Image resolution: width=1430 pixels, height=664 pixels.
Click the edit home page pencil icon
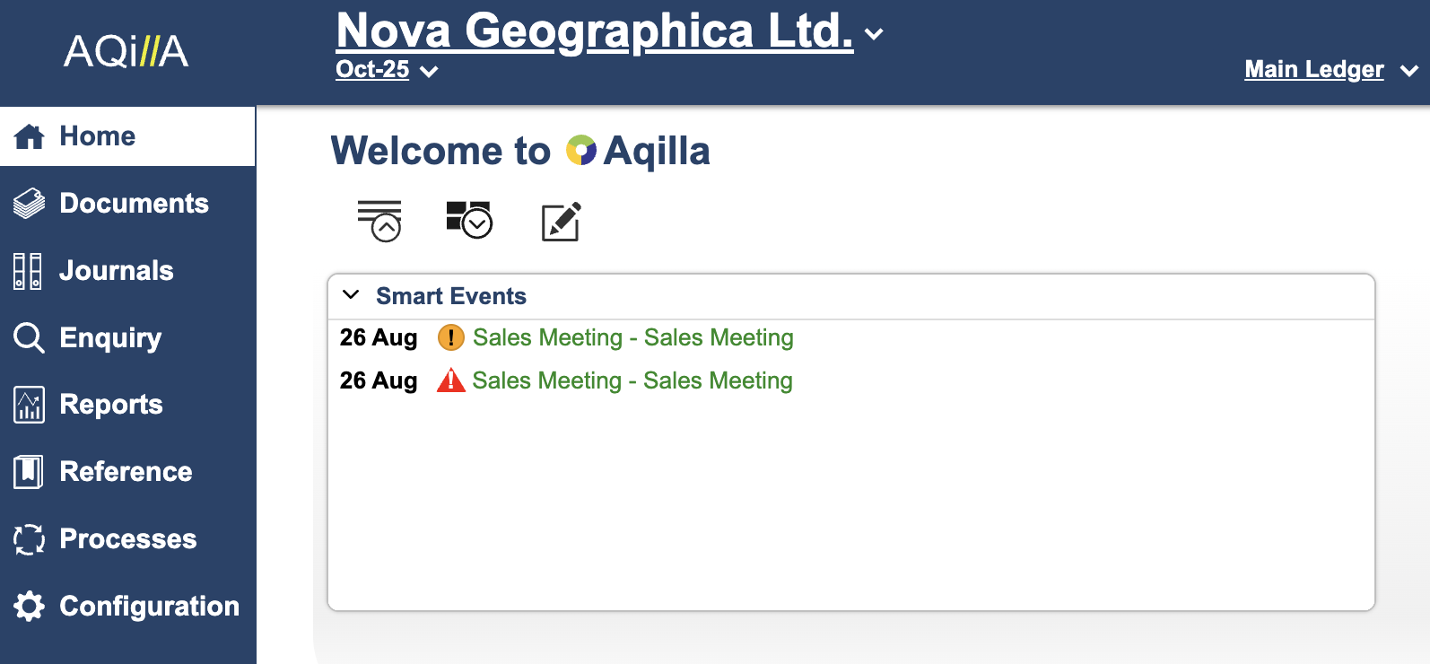[562, 222]
